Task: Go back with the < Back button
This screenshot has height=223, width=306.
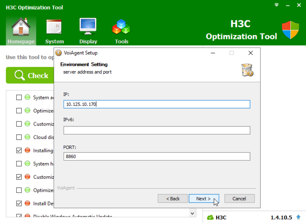Action: click(x=173, y=198)
